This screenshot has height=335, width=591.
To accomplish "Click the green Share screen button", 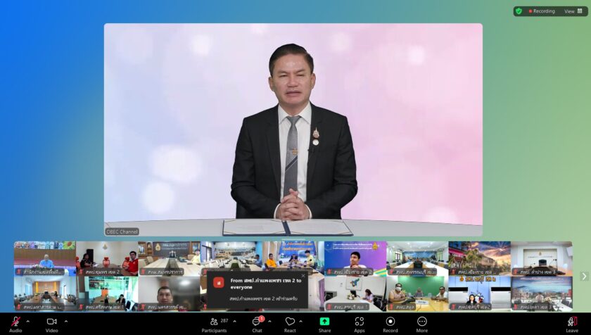I will coord(324,322).
